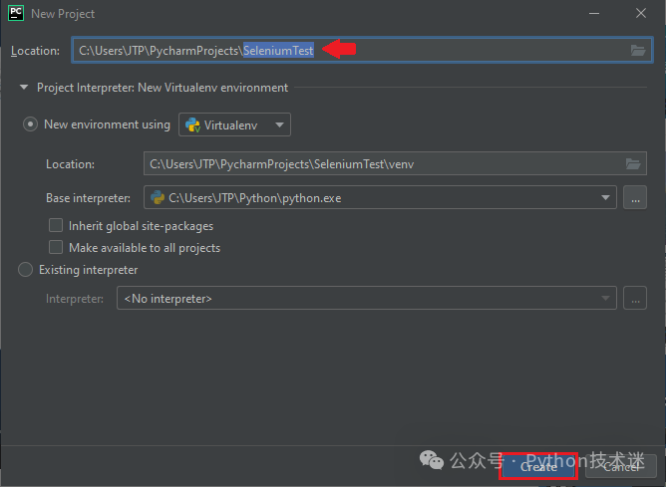The height and width of the screenshot is (487, 666).
Task: Select Existing interpreter radio button
Action: [x=26, y=270]
